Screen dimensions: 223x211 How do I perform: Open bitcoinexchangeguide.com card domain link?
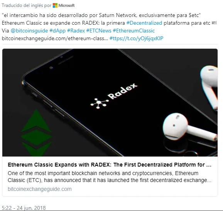coord(40,189)
